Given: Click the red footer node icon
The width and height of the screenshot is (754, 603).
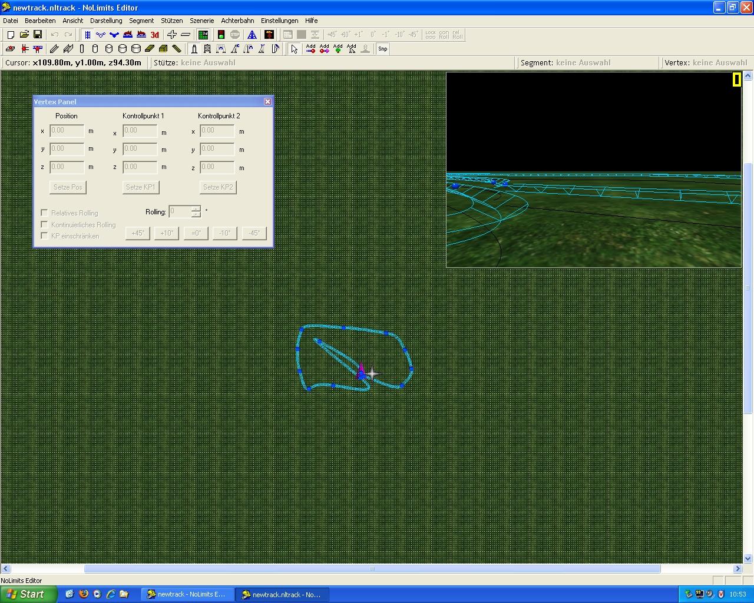Looking at the screenshot, I should pos(10,49).
